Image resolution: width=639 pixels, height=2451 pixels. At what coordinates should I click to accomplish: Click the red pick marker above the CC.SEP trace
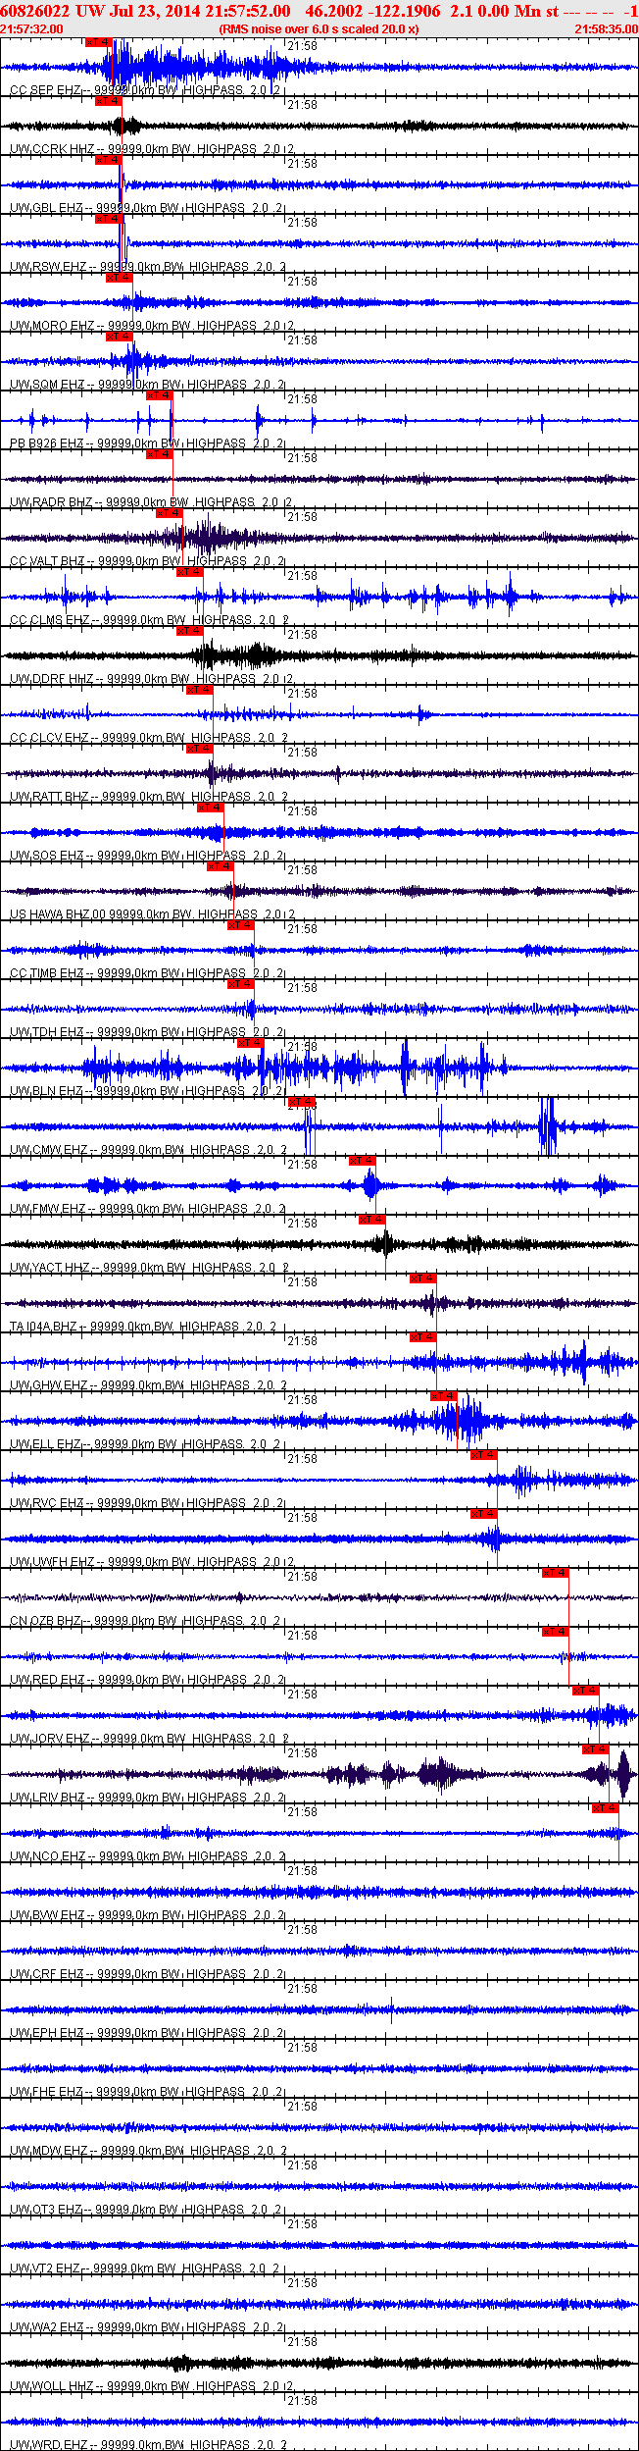[x=98, y=42]
